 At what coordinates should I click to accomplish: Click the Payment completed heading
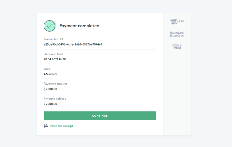(x=79, y=26)
